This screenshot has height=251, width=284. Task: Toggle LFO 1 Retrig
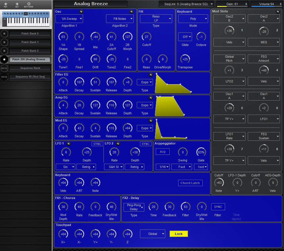point(86,167)
